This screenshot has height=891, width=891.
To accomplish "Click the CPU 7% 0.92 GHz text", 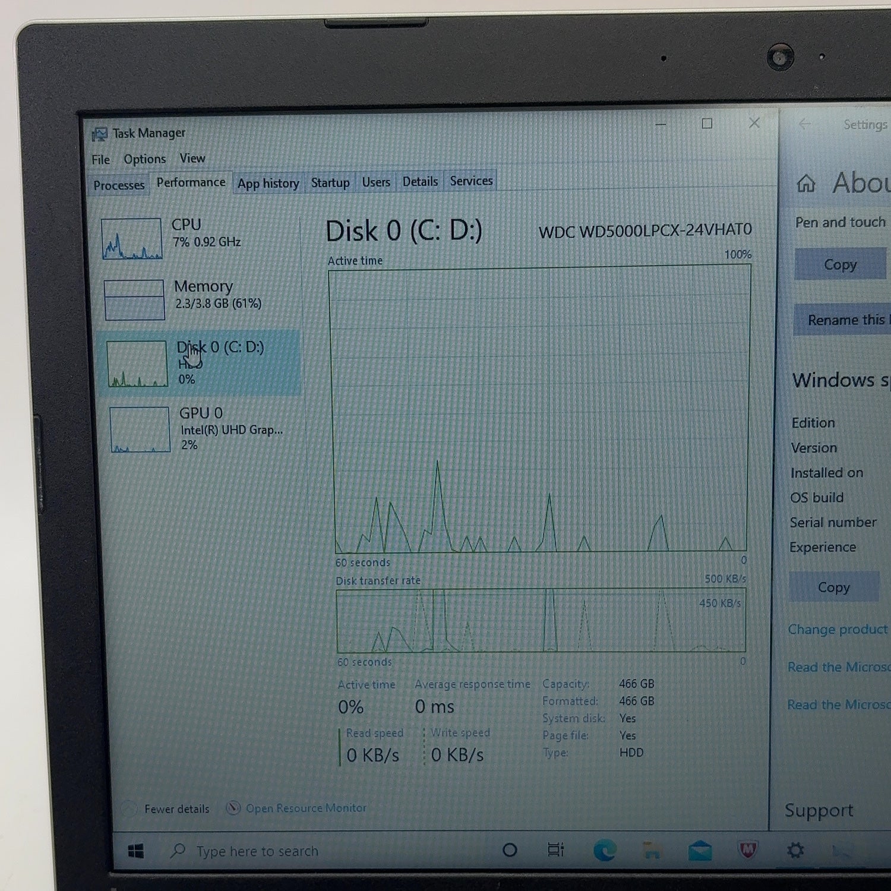I will pyautogui.click(x=207, y=242).
